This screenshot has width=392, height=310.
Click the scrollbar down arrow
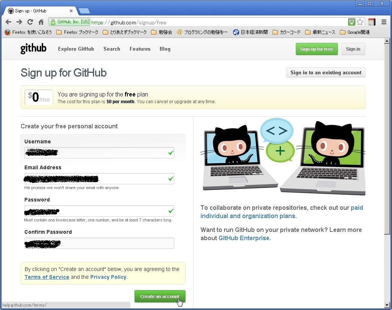click(x=387, y=305)
